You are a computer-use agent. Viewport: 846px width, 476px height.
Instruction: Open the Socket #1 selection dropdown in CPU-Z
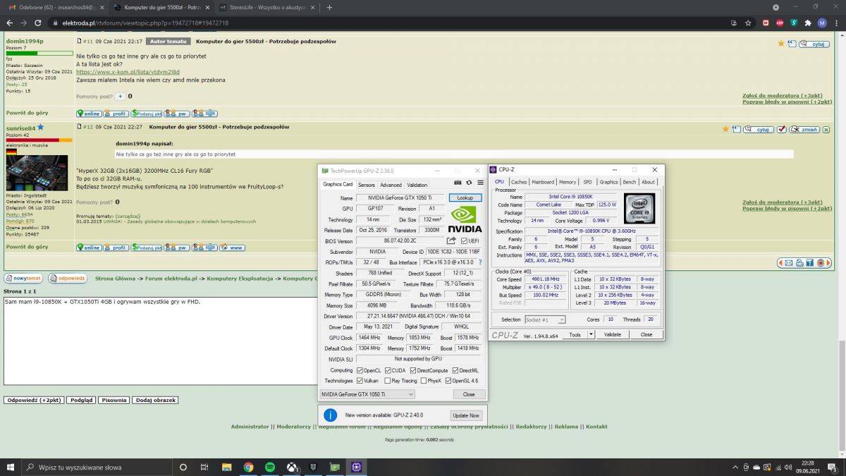point(545,319)
